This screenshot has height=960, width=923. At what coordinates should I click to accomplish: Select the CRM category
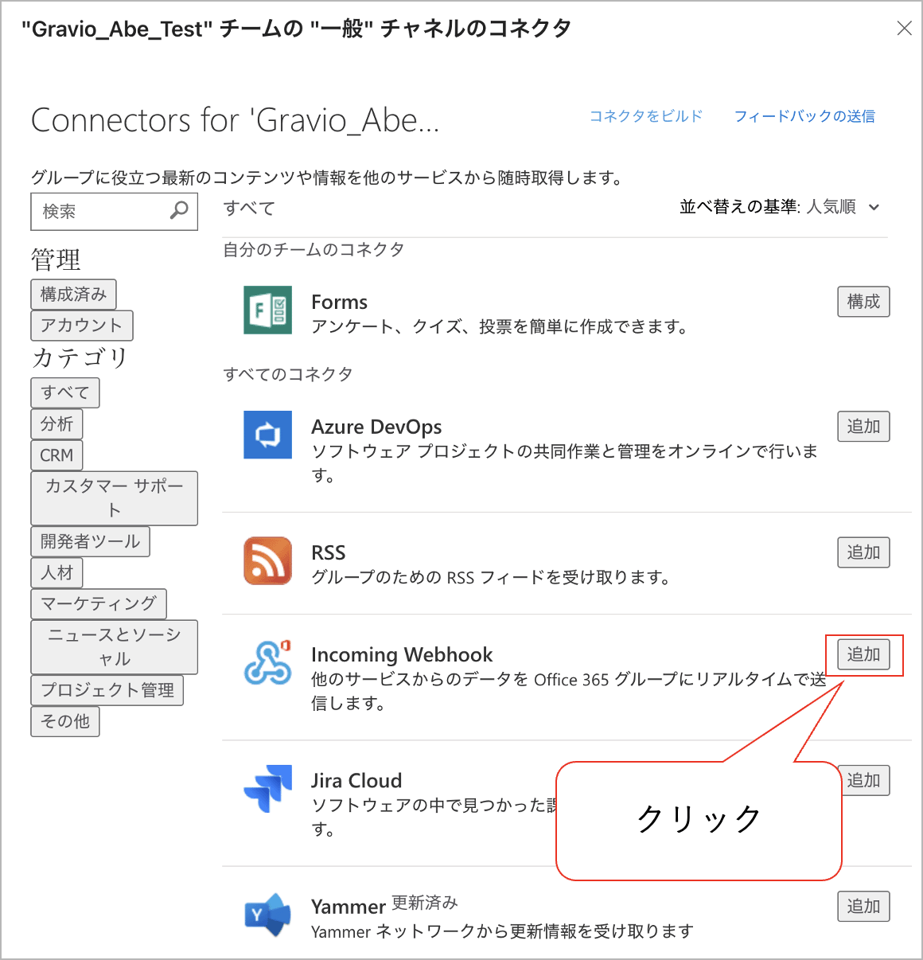pyautogui.click(x=56, y=455)
